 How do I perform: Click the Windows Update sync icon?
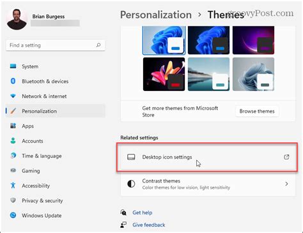(13, 215)
